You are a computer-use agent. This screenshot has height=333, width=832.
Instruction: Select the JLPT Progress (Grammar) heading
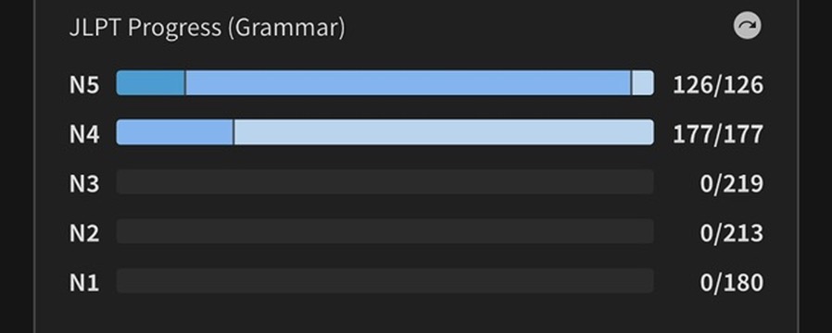(207, 27)
